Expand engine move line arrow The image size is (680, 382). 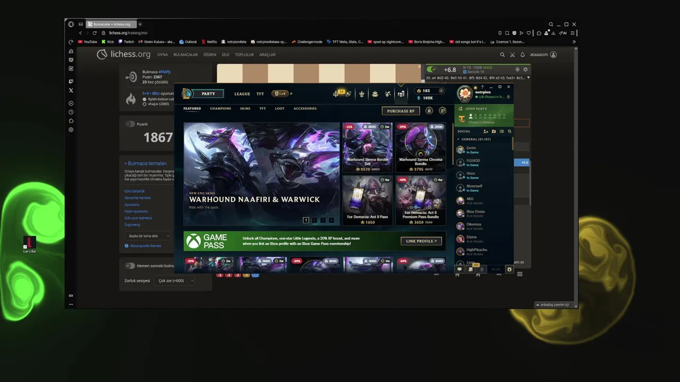point(528,78)
